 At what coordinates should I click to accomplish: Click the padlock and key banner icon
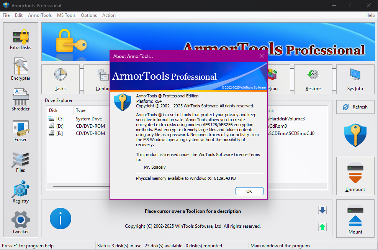click(71, 41)
